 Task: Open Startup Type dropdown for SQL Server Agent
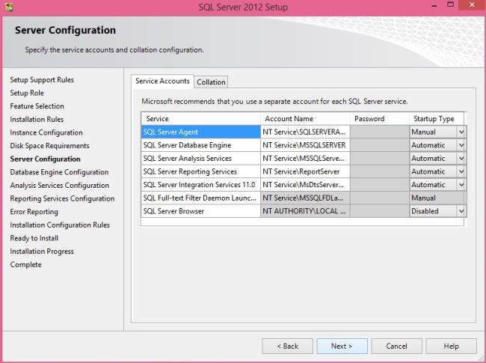click(x=461, y=132)
